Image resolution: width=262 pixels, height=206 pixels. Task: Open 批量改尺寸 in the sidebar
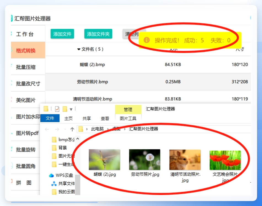28,83
